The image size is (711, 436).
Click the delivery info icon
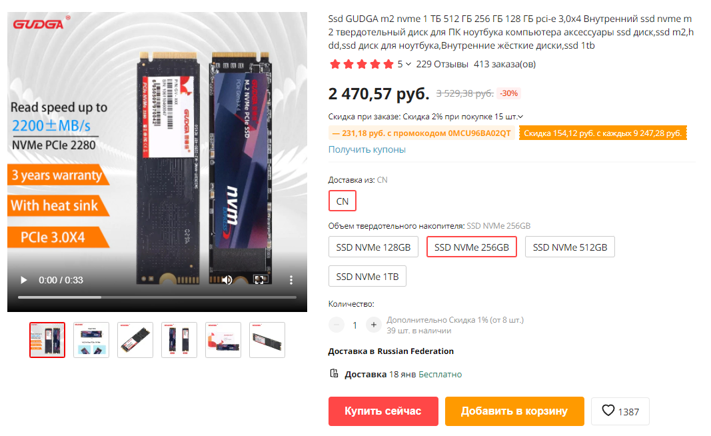(335, 373)
